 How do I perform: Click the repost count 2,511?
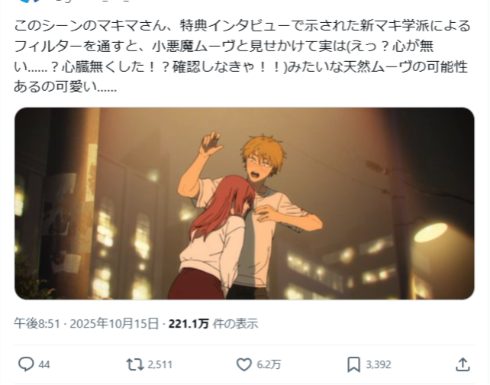pos(160,364)
